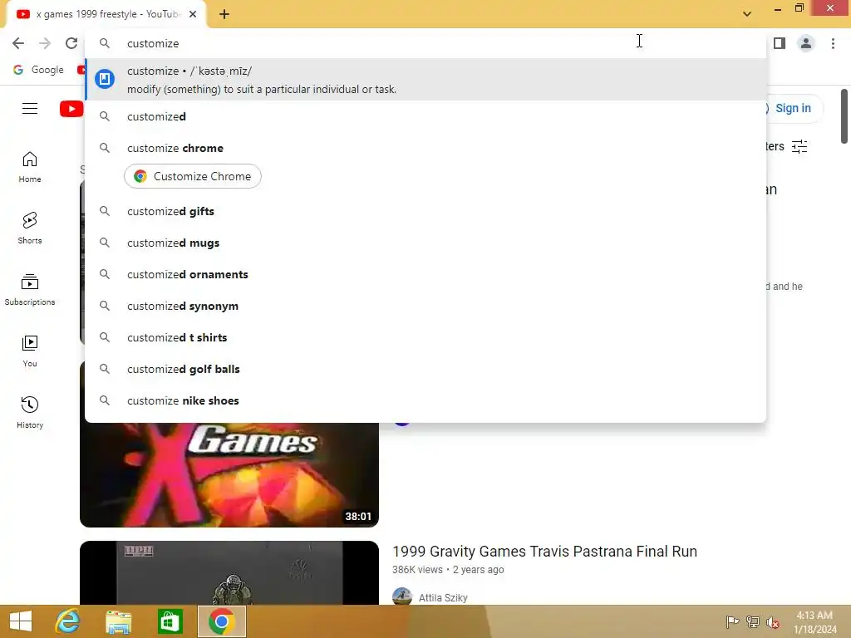Viewport: 851px width, 638px height.
Task: Open the Action Center flag icon
Action: point(732,621)
